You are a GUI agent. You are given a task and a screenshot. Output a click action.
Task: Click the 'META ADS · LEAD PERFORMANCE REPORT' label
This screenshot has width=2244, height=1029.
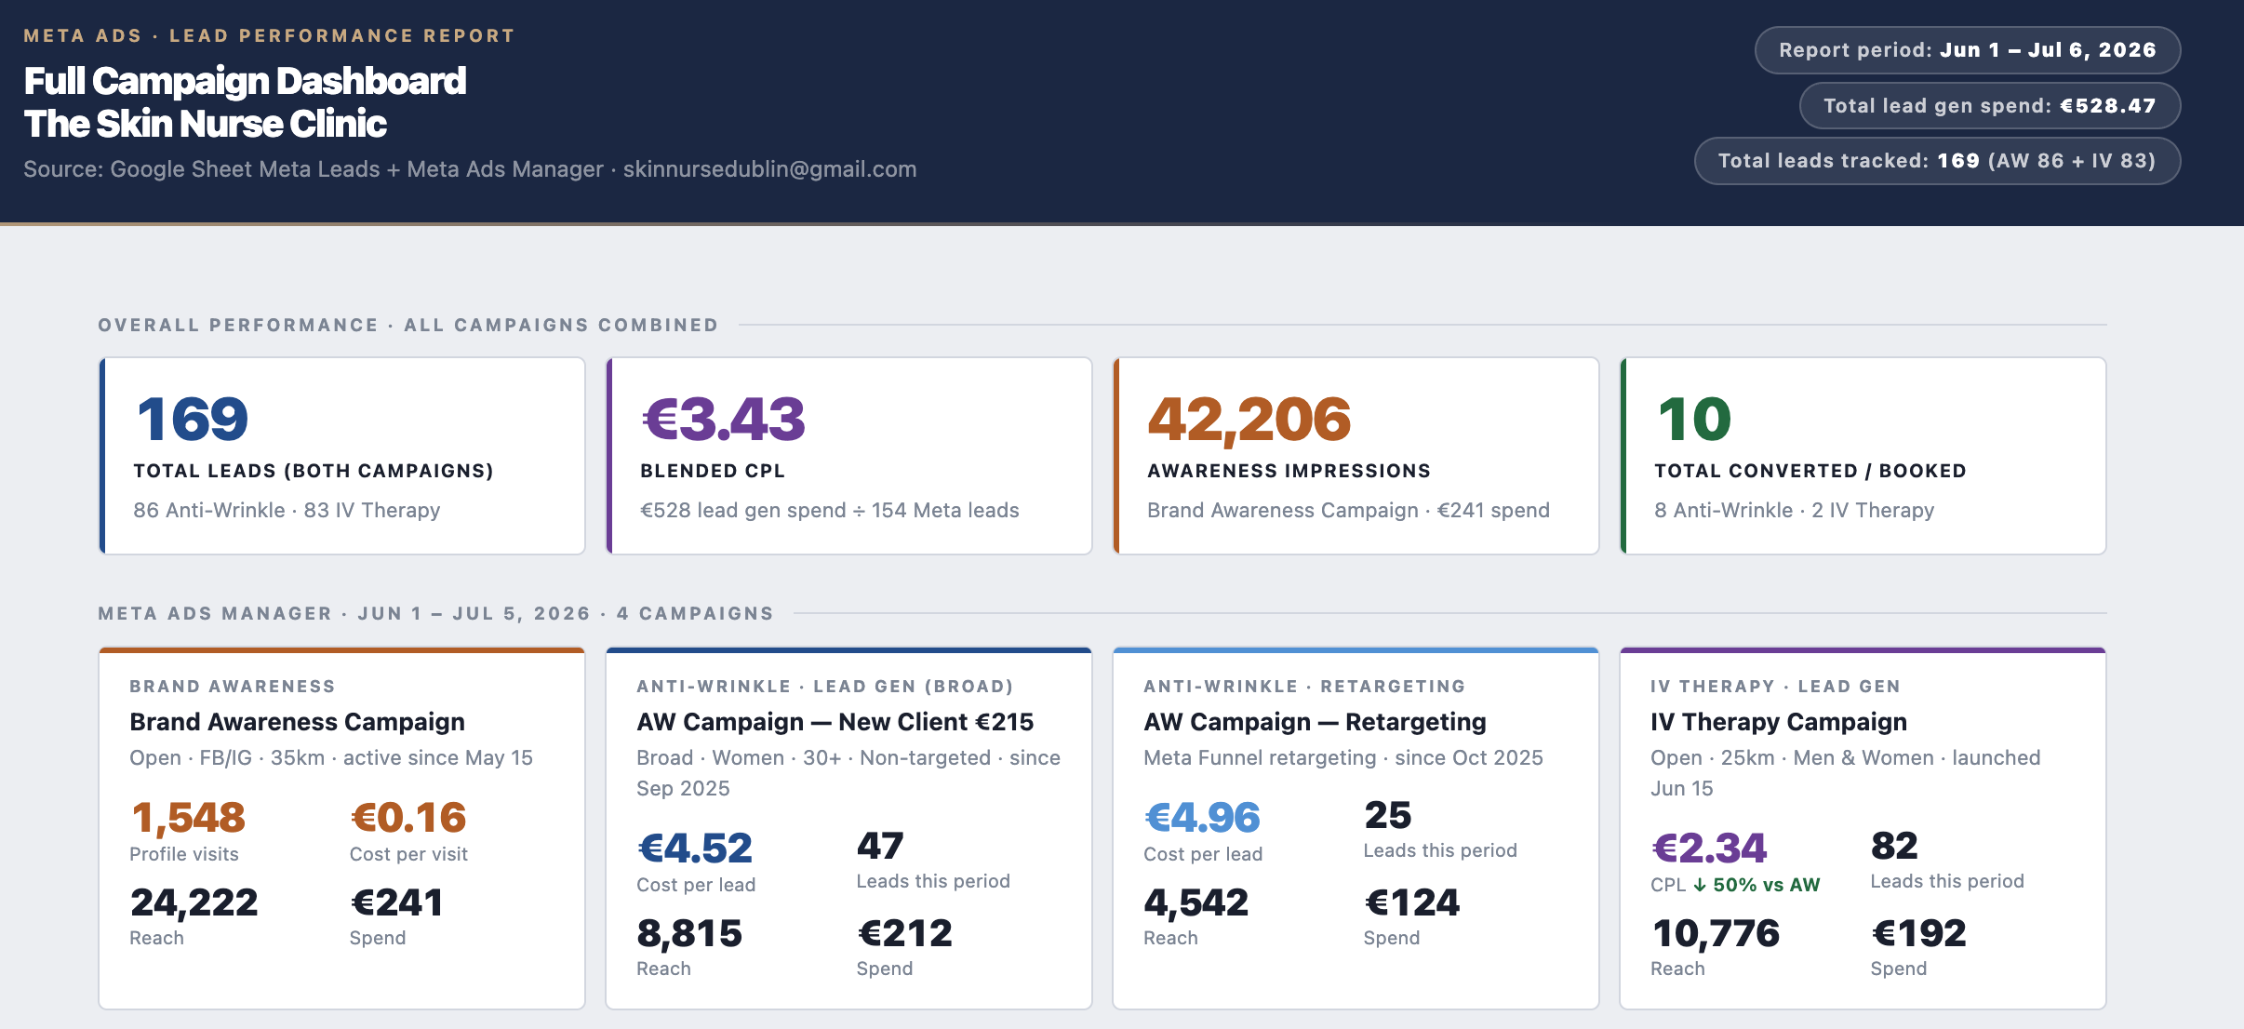(269, 35)
